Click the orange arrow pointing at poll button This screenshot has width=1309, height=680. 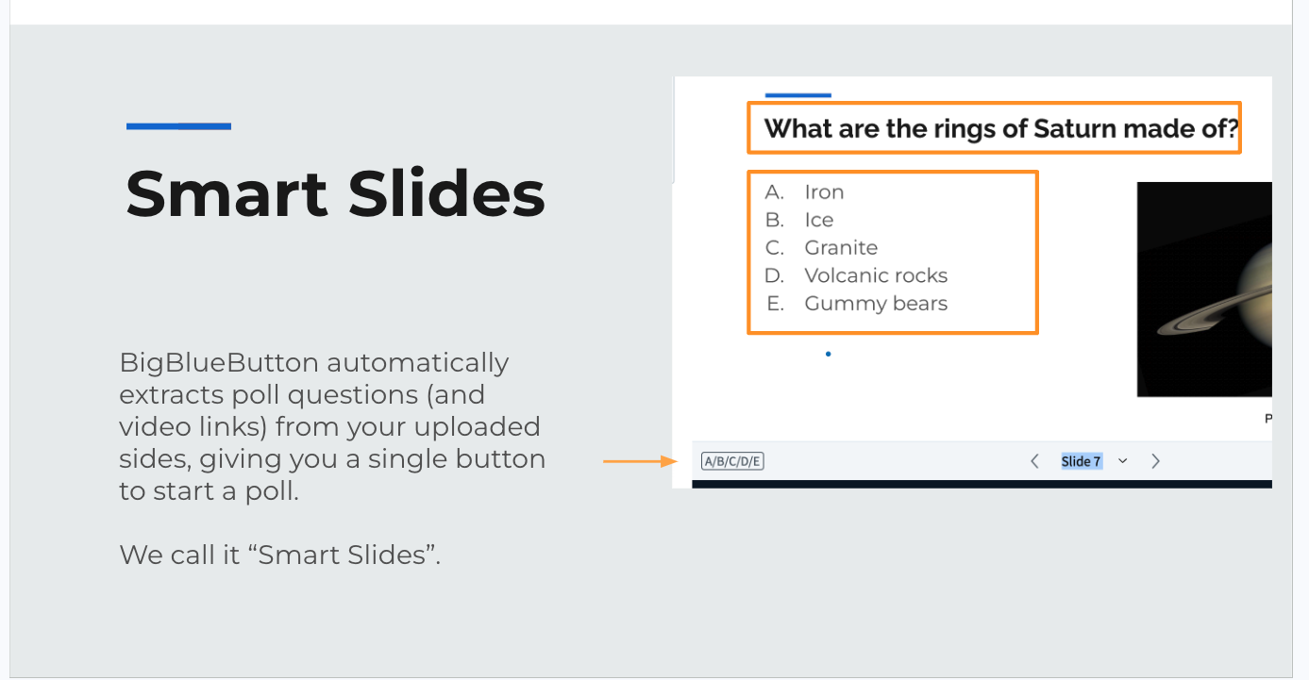640,461
